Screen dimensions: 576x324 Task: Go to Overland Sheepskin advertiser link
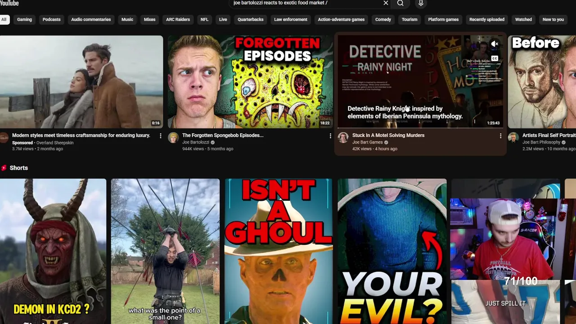(55, 143)
